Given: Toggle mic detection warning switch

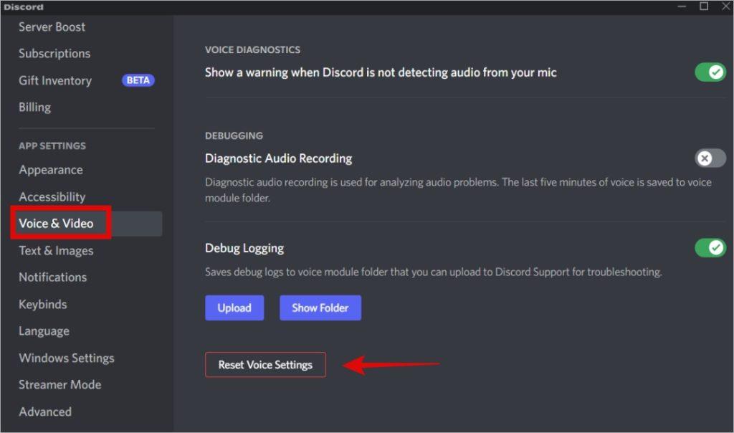Looking at the screenshot, I should point(710,72).
